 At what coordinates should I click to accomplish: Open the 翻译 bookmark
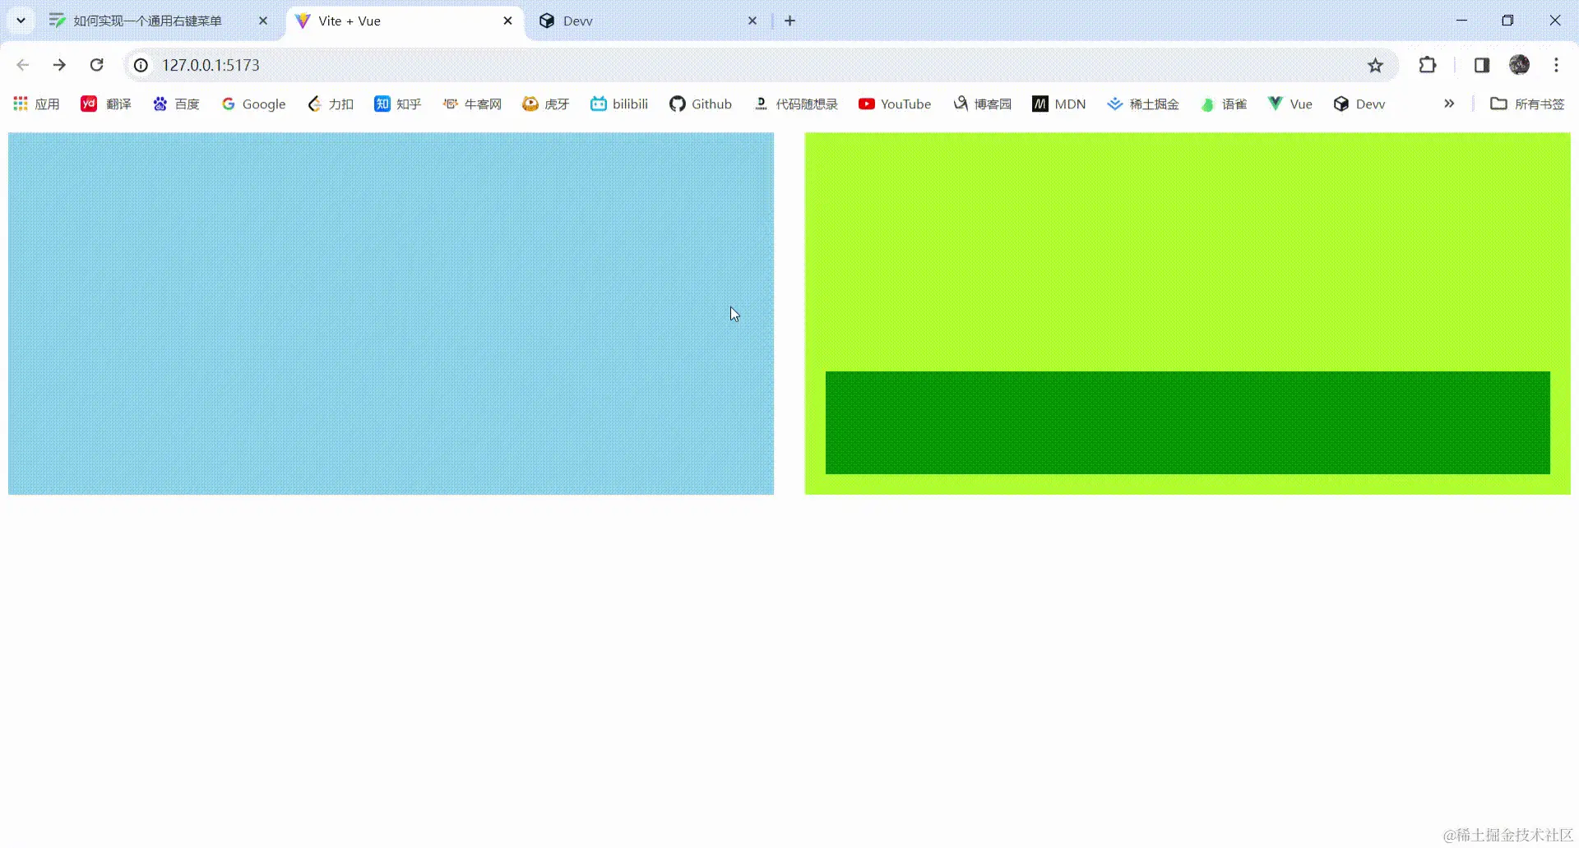point(106,104)
